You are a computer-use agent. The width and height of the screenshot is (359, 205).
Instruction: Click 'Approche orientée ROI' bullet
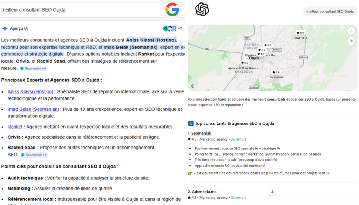pyautogui.click(x=230, y=166)
